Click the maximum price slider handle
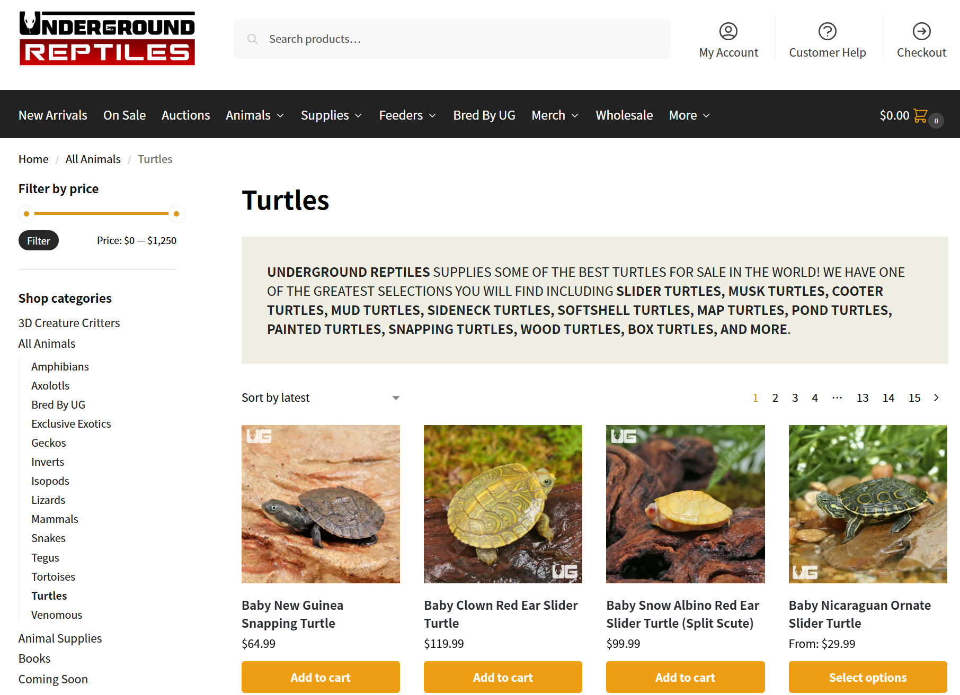This screenshot has height=695, width=960. click(176, 214)
